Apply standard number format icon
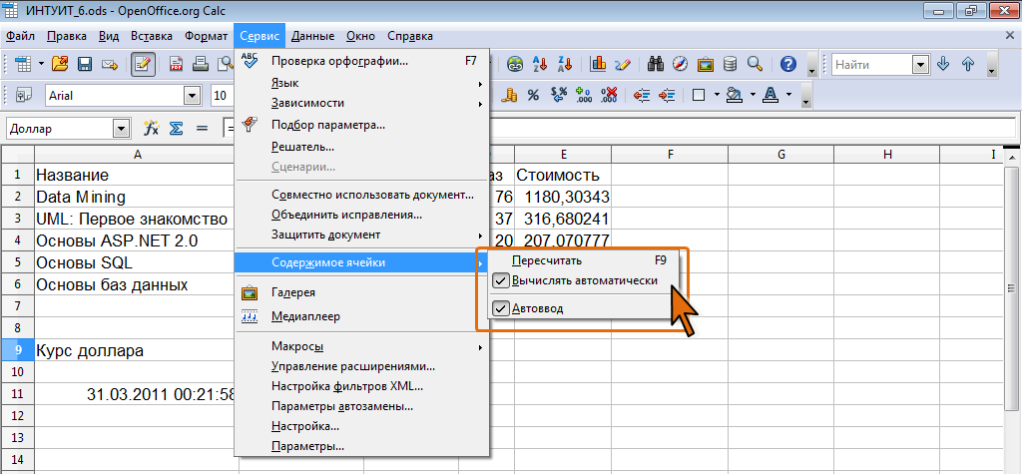Viewport: 1022px width, 474px height. coord(559,96)
